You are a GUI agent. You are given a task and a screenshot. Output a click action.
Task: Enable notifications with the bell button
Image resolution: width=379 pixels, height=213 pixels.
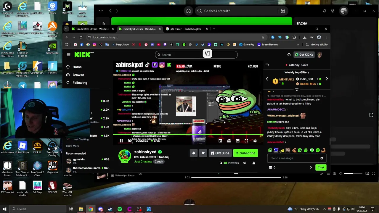click(194, 153)
